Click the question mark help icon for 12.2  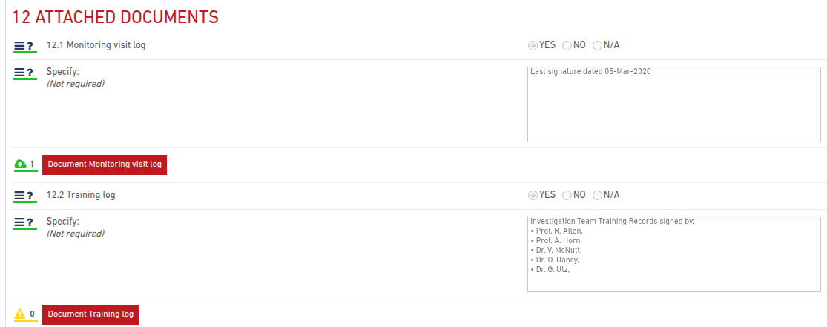pyautogui.click(x=30, y=196)
